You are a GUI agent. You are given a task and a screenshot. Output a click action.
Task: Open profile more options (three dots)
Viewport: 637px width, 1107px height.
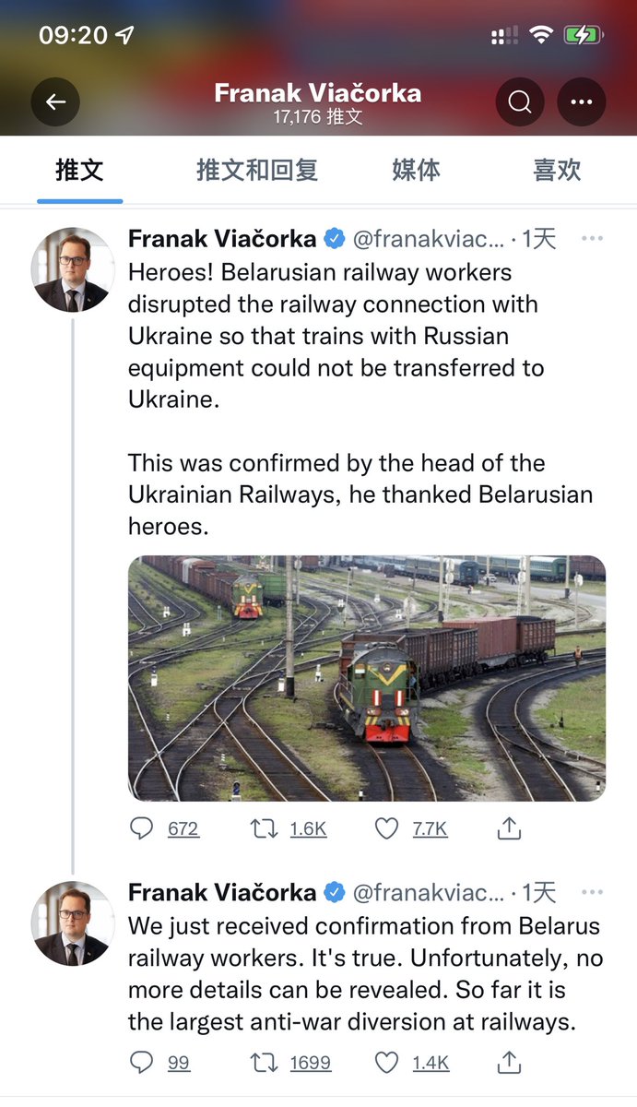581,102
